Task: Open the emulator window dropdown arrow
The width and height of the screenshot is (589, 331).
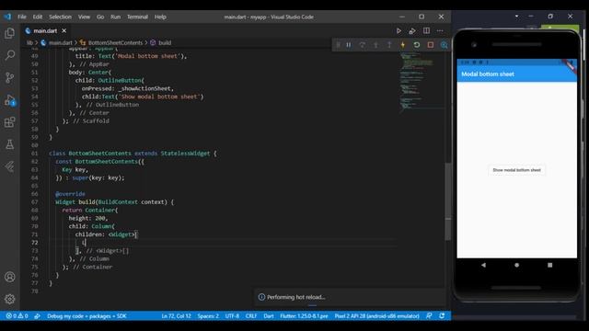Action: (x=516, y=17)
